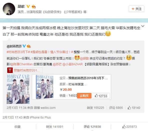The width and height of the screenshot is (148, 131).
Task: Expand the post options chevron arrow
Action: (143, 26)
